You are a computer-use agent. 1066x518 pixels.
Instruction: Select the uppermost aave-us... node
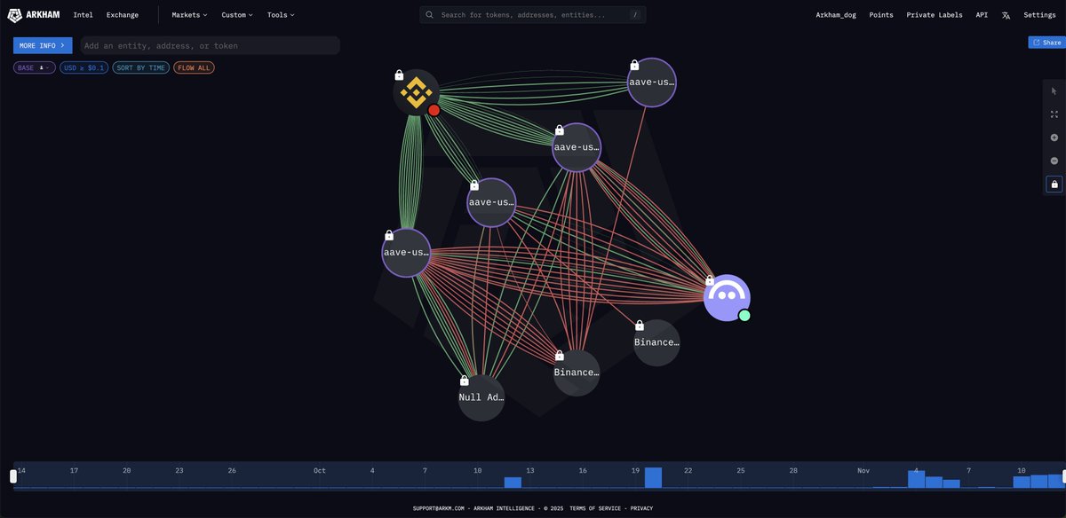(652, 82)
